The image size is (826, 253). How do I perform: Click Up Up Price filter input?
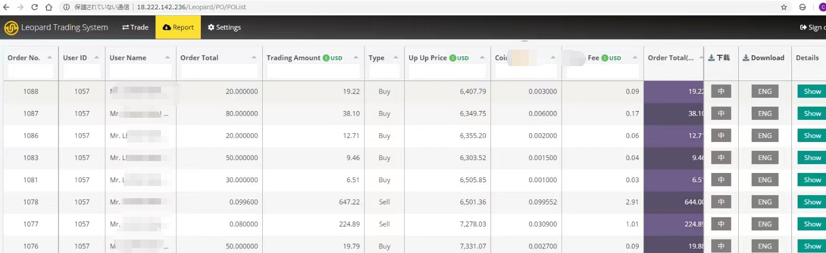[x=447, y=71]
